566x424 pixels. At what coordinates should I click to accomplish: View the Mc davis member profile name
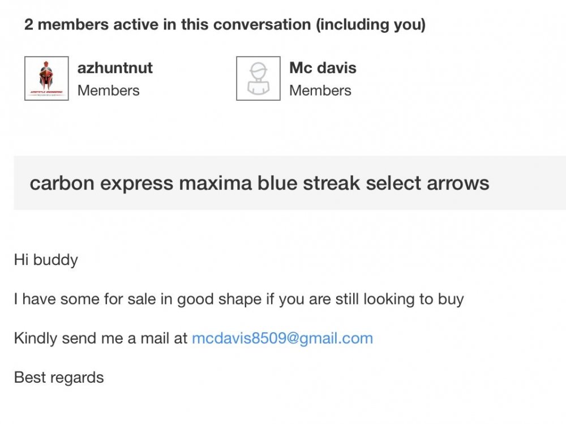(x=323, y=68)
